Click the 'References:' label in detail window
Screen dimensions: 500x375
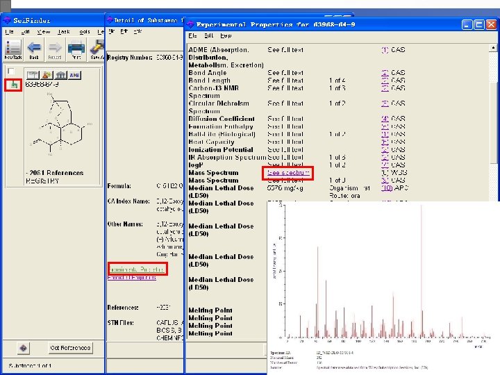123,308
